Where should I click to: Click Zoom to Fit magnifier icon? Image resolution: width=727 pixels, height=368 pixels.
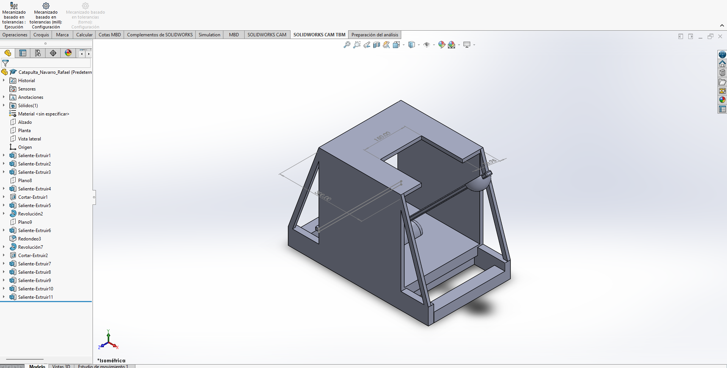347,45
